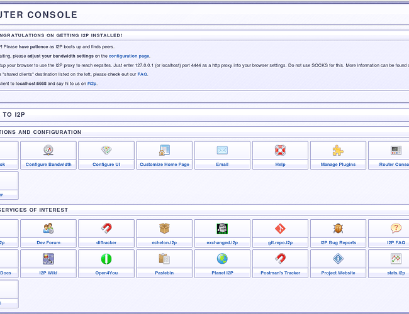Screen dimensions: 409x314
Task: Open the Postman's Tracker magnet icon
Action: pyautogui.click(x=280, y=259)
